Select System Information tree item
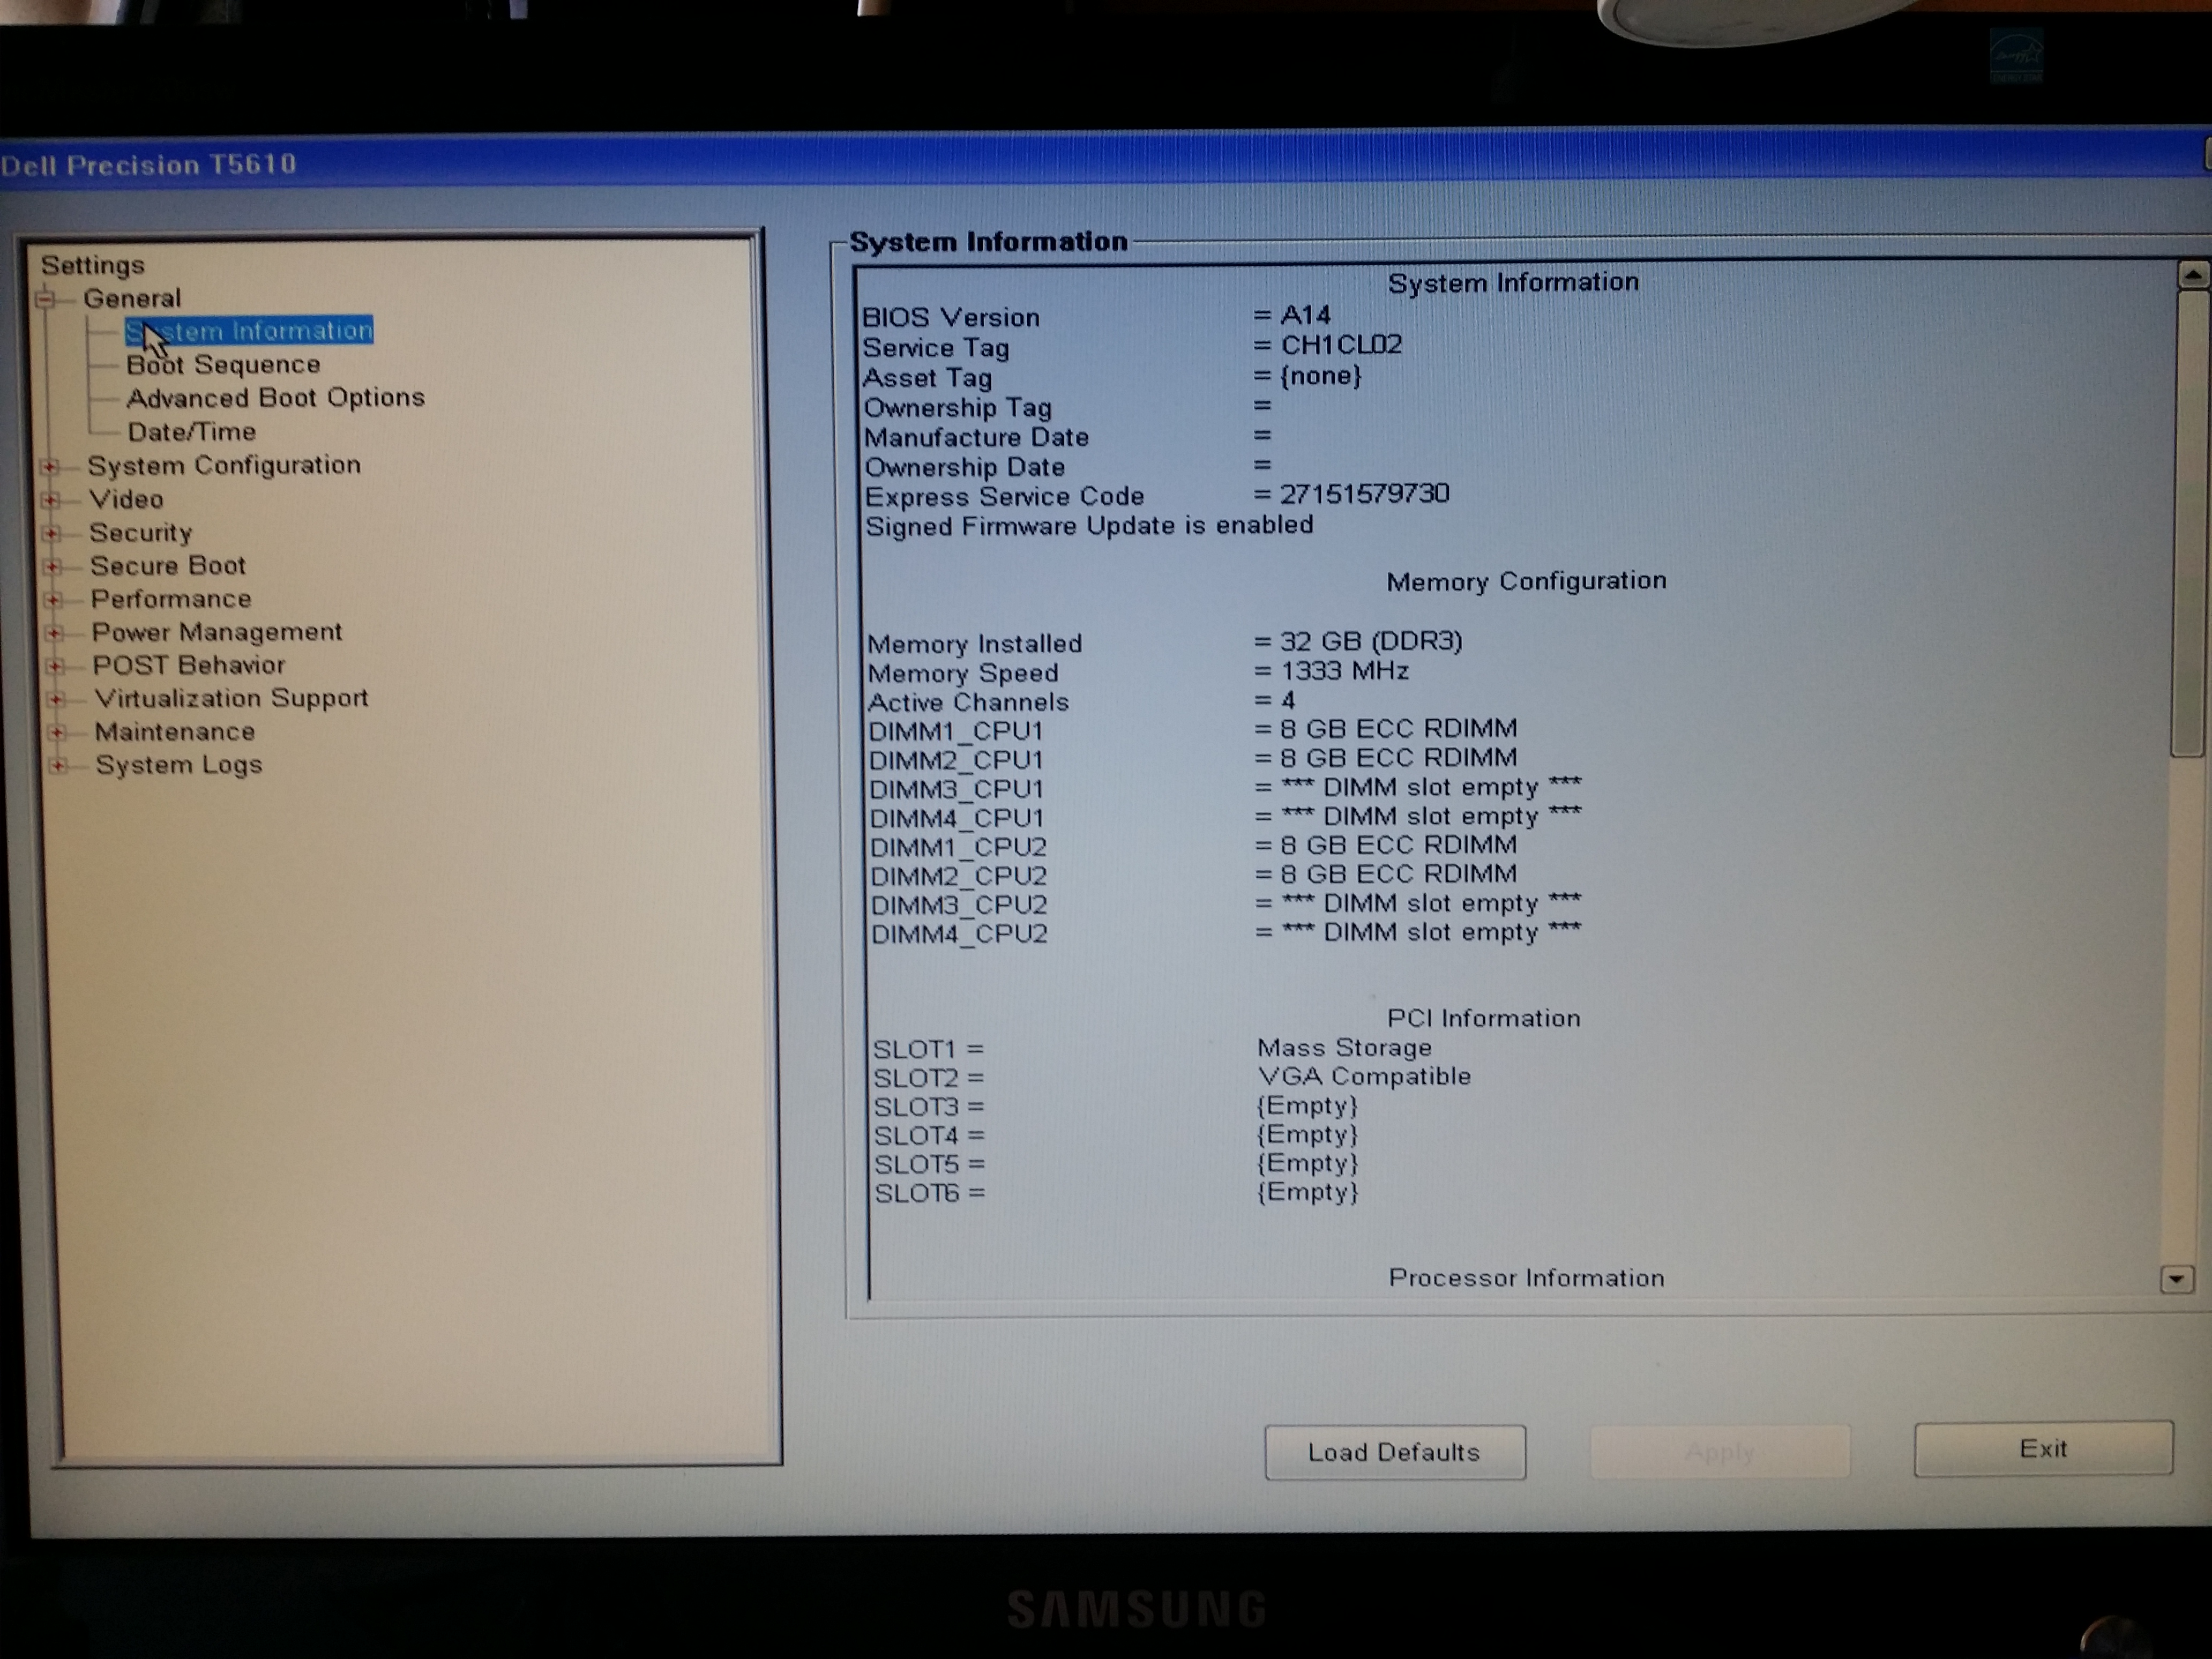 click(249, 331)
